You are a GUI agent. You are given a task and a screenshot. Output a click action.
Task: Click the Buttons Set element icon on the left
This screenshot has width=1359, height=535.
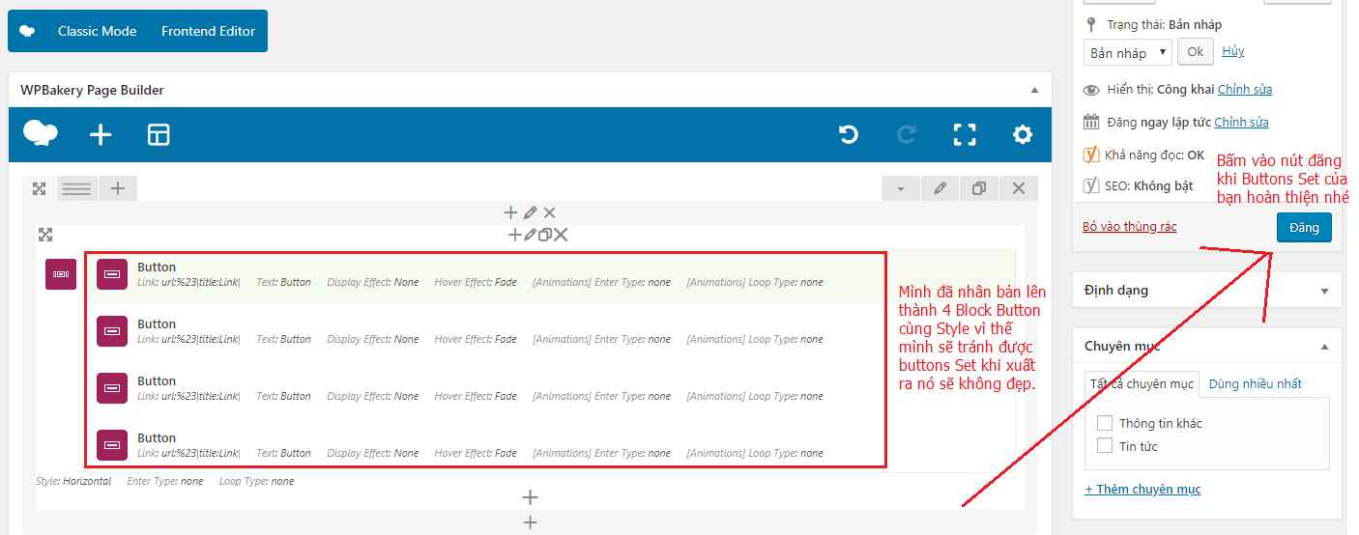[61, 274]
